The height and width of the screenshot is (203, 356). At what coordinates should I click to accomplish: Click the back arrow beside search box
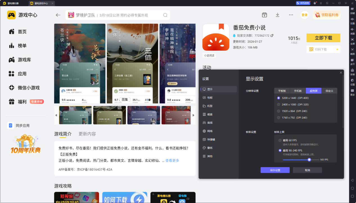click(x=58, y=15)
